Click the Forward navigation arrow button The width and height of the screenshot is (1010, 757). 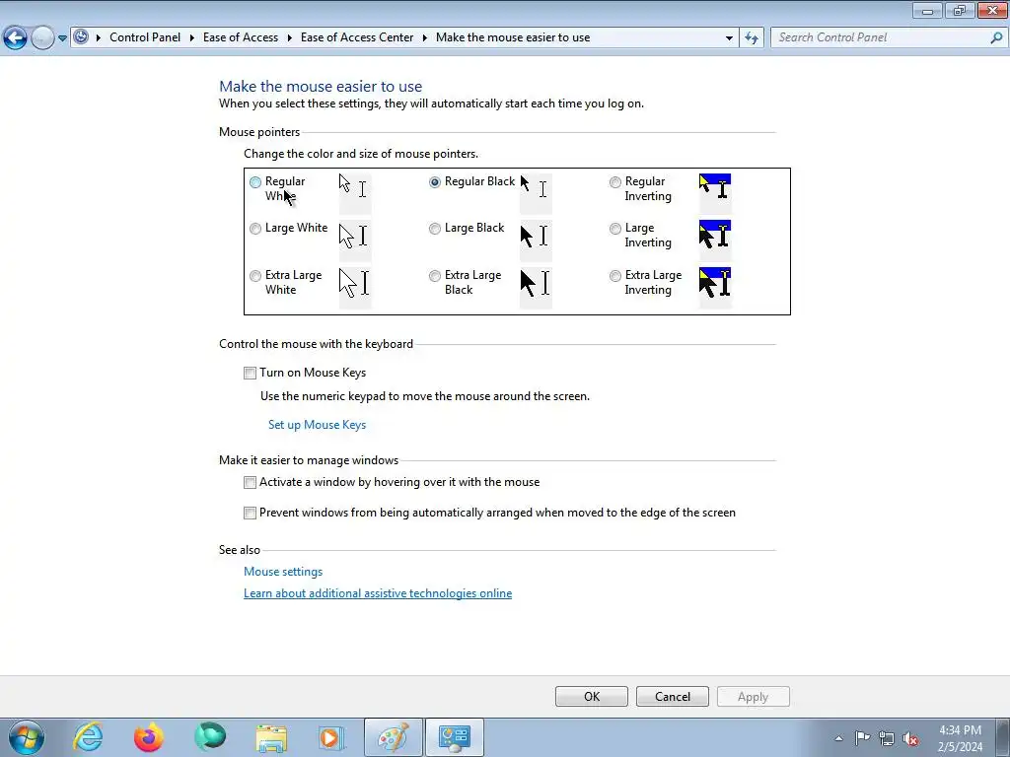[42, 38]
